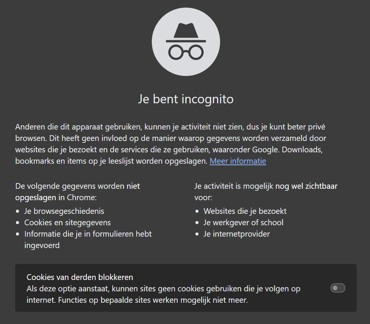The height and width of the screenshot is (324, 370).
Task: Click the heading Je bent incognito
Action: point(186,99)
